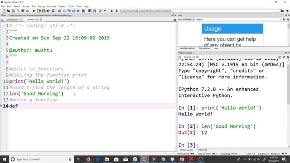Click the Object input field in Help

point(242,19)
